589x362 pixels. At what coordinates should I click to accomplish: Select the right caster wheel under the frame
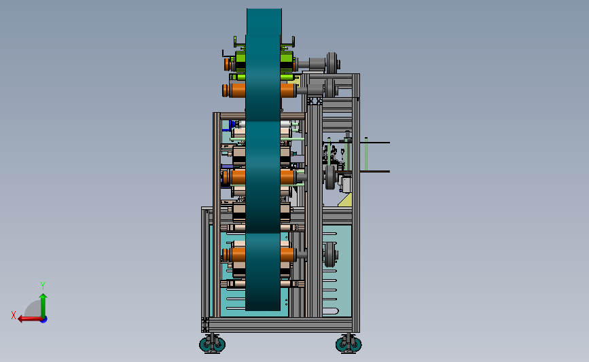[349, 344]
